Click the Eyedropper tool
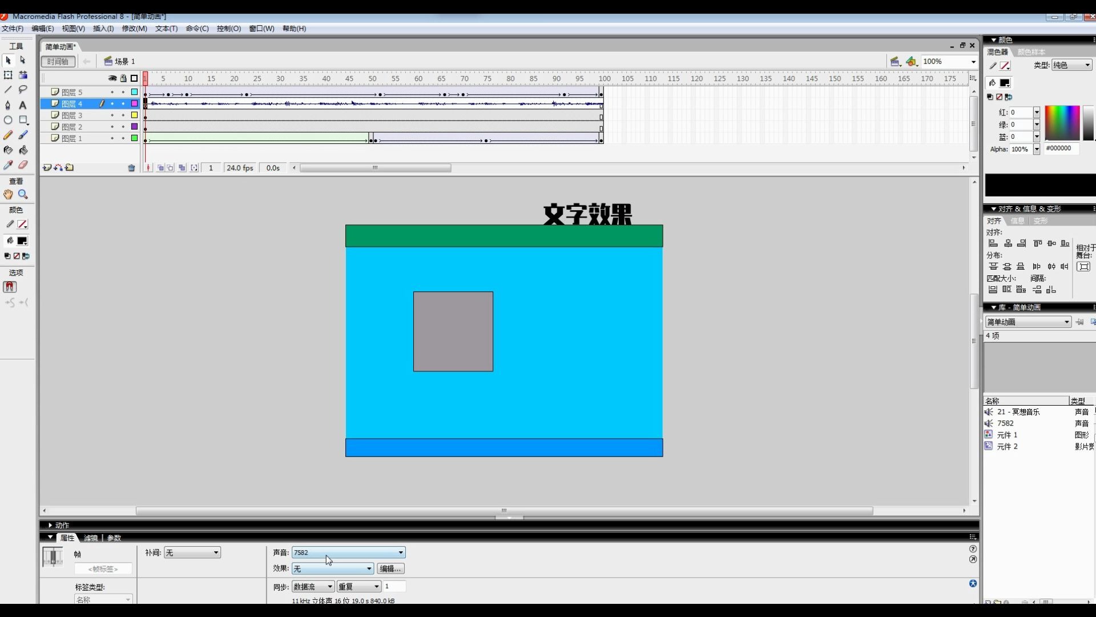The image size is (1096, 617). click(8, 165)
